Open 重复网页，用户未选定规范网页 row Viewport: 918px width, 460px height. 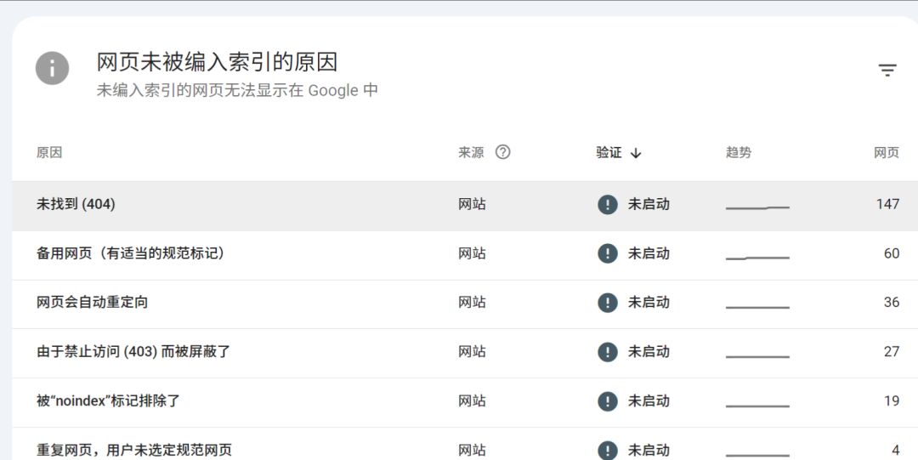click(465, 444)
